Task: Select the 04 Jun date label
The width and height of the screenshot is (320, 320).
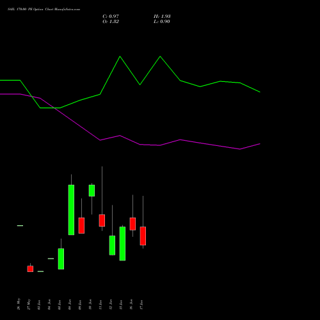Action: (49, 305)
